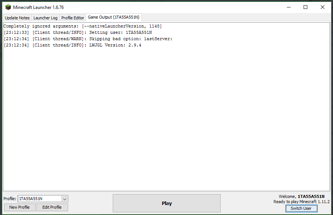Click the 'Profile:' label
The height and width of the screenshot is (215, 333).
click(10, 199)
